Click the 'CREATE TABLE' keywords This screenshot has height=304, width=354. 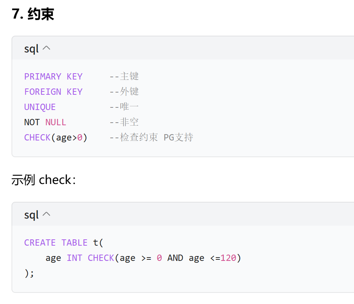(x=56, y=243)
